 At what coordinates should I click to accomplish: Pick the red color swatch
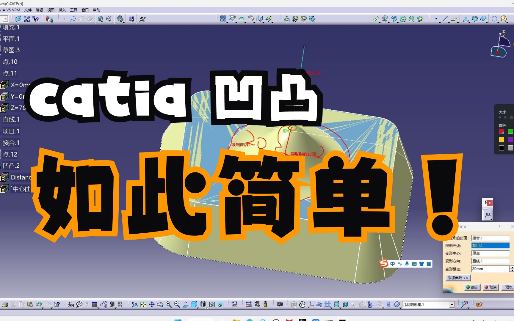(x=502, y=131)
